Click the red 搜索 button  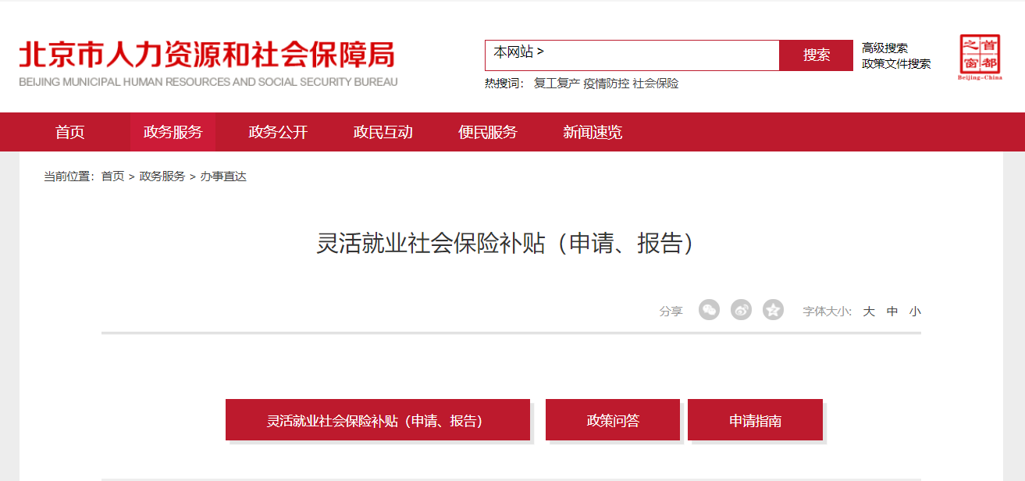[x=817, y=55]
